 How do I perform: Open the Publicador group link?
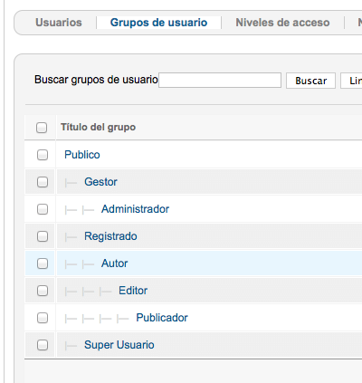tap(162, 318)
